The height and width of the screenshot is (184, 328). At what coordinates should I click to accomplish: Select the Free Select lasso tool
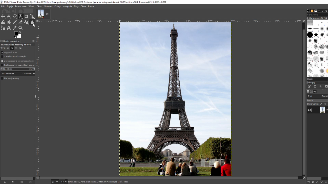pyautogui.click(x=15, y=17)
